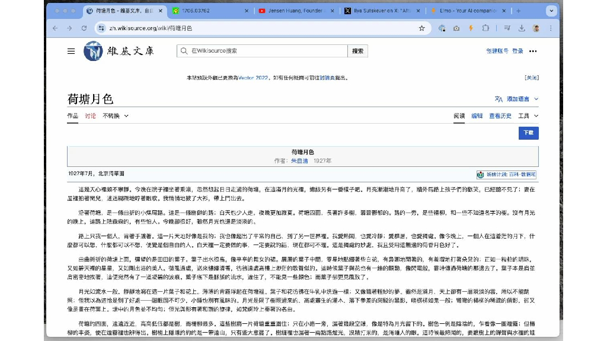The width and height of the screenshot is (607, 341).
Task: Click the browser back arrow
Action: (56, 28)
